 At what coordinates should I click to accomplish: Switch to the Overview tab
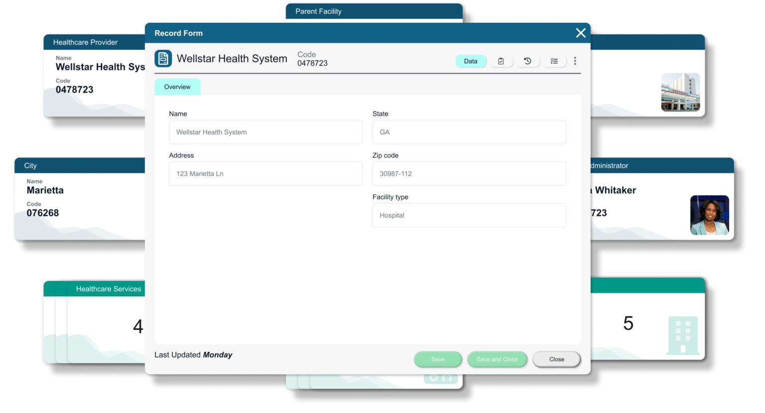coord(177,86)
